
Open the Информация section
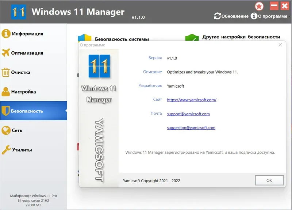point(34,34)
